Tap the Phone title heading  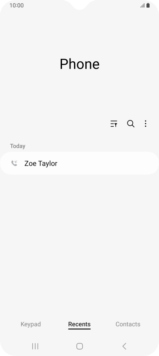[x=80, y=64]
